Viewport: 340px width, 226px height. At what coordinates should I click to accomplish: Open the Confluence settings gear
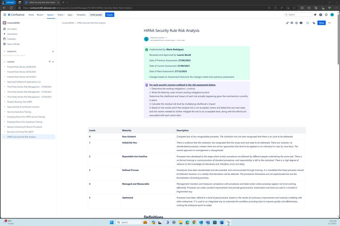[x=326, y=15]
